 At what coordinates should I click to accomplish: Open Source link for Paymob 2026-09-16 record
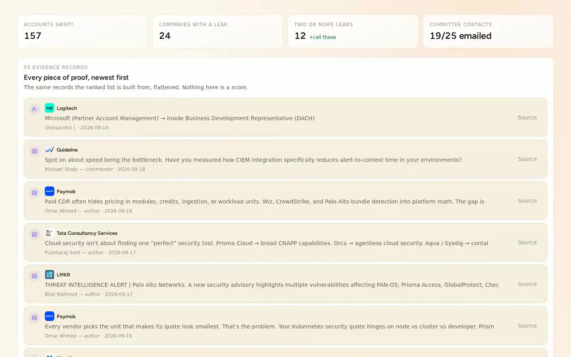(527, 326)
